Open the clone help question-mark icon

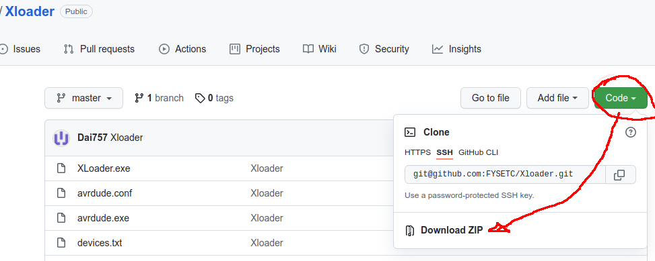631,132
